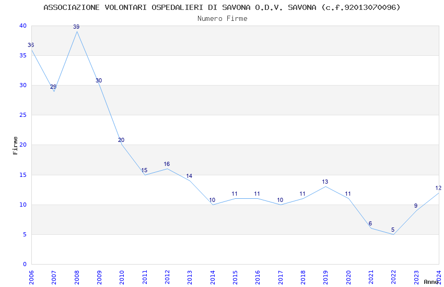Viewport: 444px width, 287px height.
Task: Select the data label 14 at 2013
Action: pos(189,176)
